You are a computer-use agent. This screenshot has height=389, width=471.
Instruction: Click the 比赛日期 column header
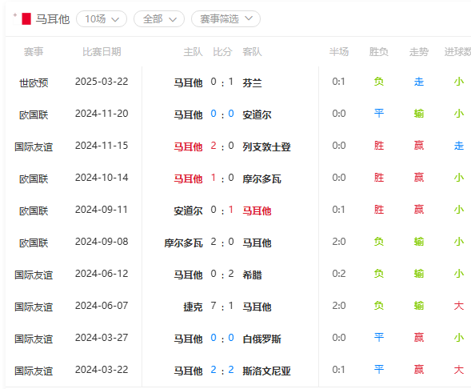[x=102, y=52]
